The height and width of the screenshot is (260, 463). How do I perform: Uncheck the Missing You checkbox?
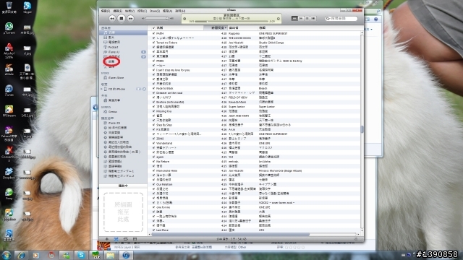click(153, 111)
